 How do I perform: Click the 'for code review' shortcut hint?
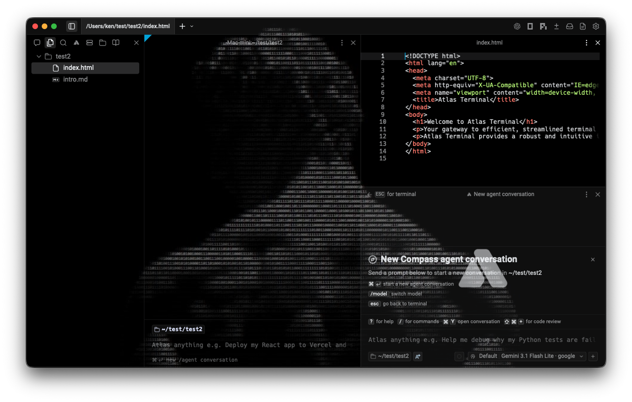coord(532,321)
